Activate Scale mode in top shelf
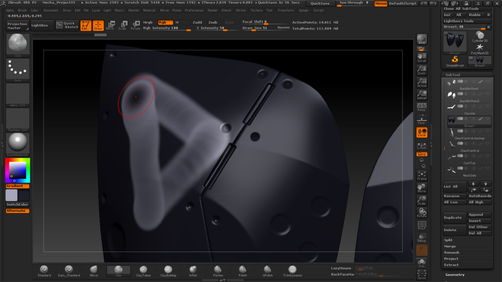This screenshot has width=502, height=282. [x=122, y=25]
